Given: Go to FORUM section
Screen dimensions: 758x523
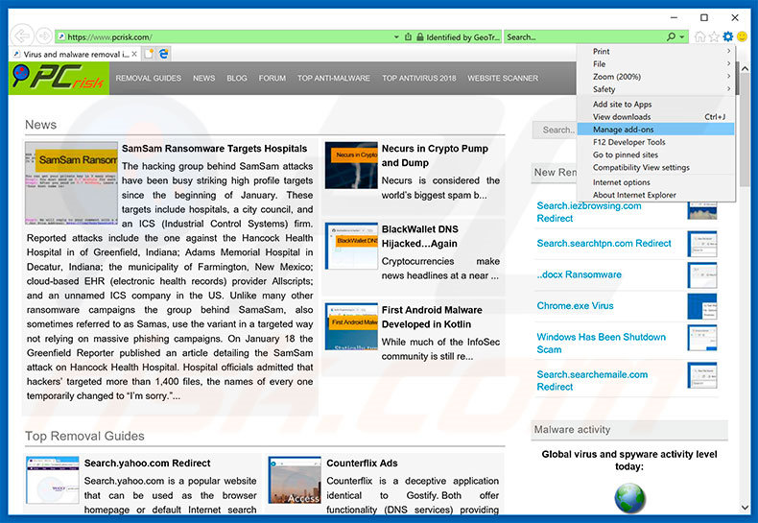Looking at the screenshot, I should 272,78.
